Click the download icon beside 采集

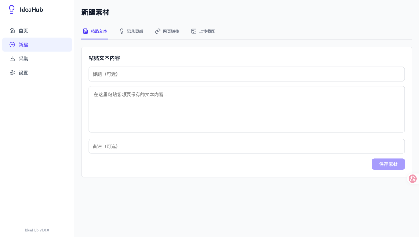pyautogui.click(x=12, y=58)
